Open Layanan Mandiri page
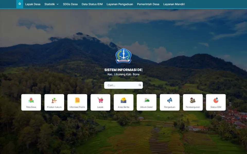 (x=174, y=4)
